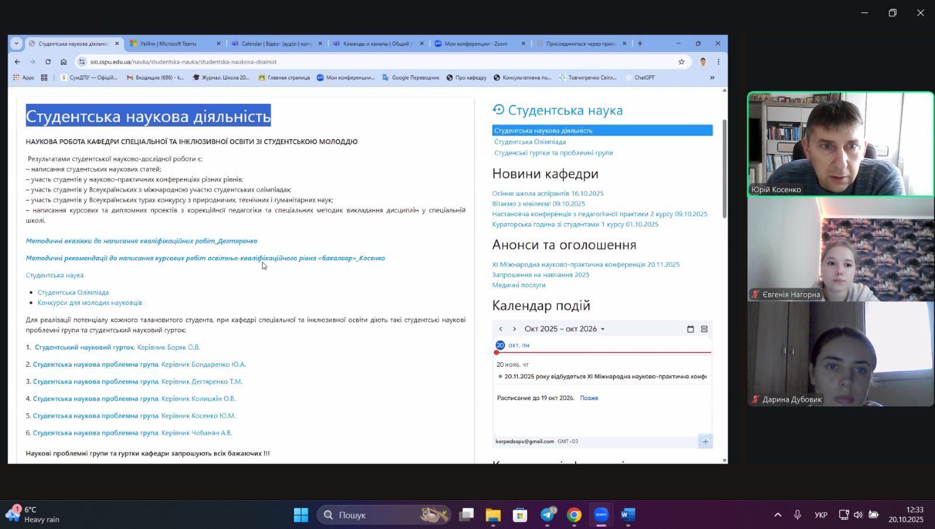Click the calendar today icon
Viewport: 935px width, 529px height.
pos(690,329)
